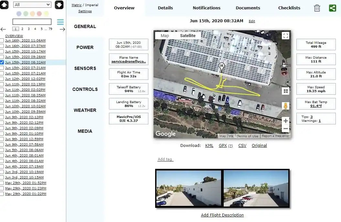Check May 29th, 2020 01:52PM flight
This screenshot has width=341, height=222.
pyautogui.click(x=2, y=183)
